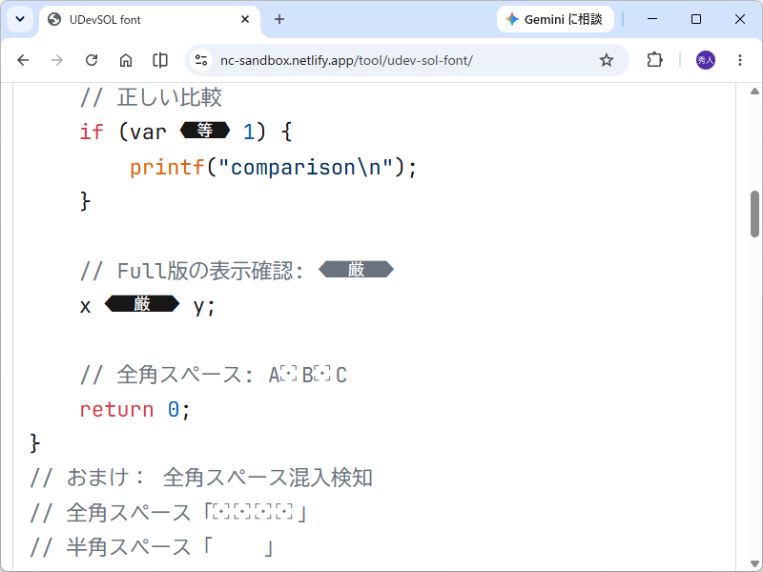This screenshot has height=572, width=763.
Task: Bookmark this page with the star
Action: tap(607, 60)
